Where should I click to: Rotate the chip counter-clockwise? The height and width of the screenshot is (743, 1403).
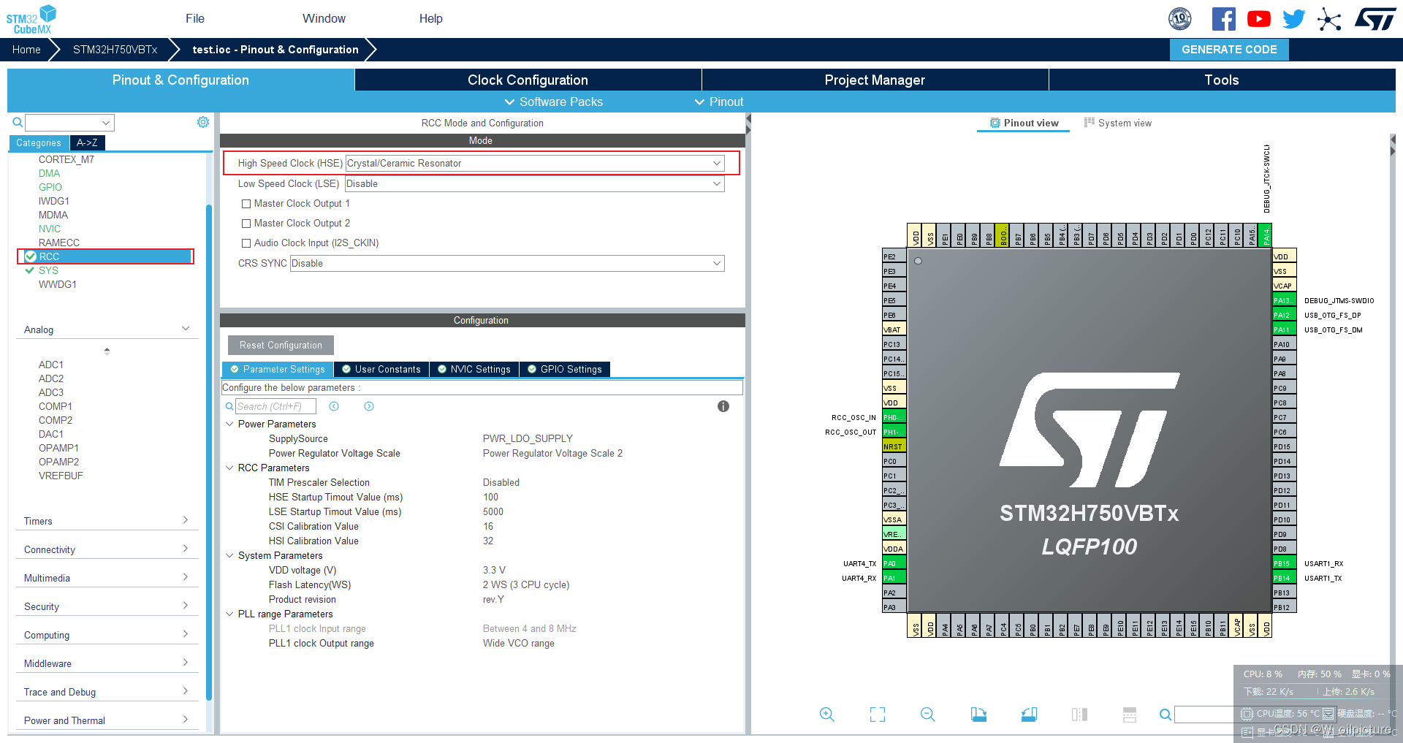click(x=1029, y=715)
